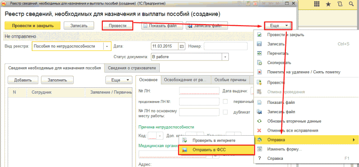The height and width of the screenshot is (167, 359).
Task: Click the Провести и закрыть menu icon
Action: 259,35
